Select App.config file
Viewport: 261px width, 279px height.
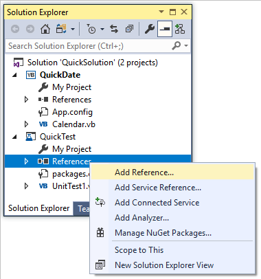click(72, 112)
